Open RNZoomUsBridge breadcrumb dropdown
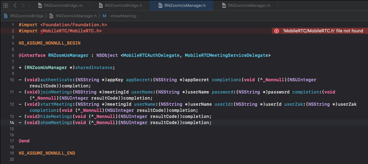 pos(26,16)
